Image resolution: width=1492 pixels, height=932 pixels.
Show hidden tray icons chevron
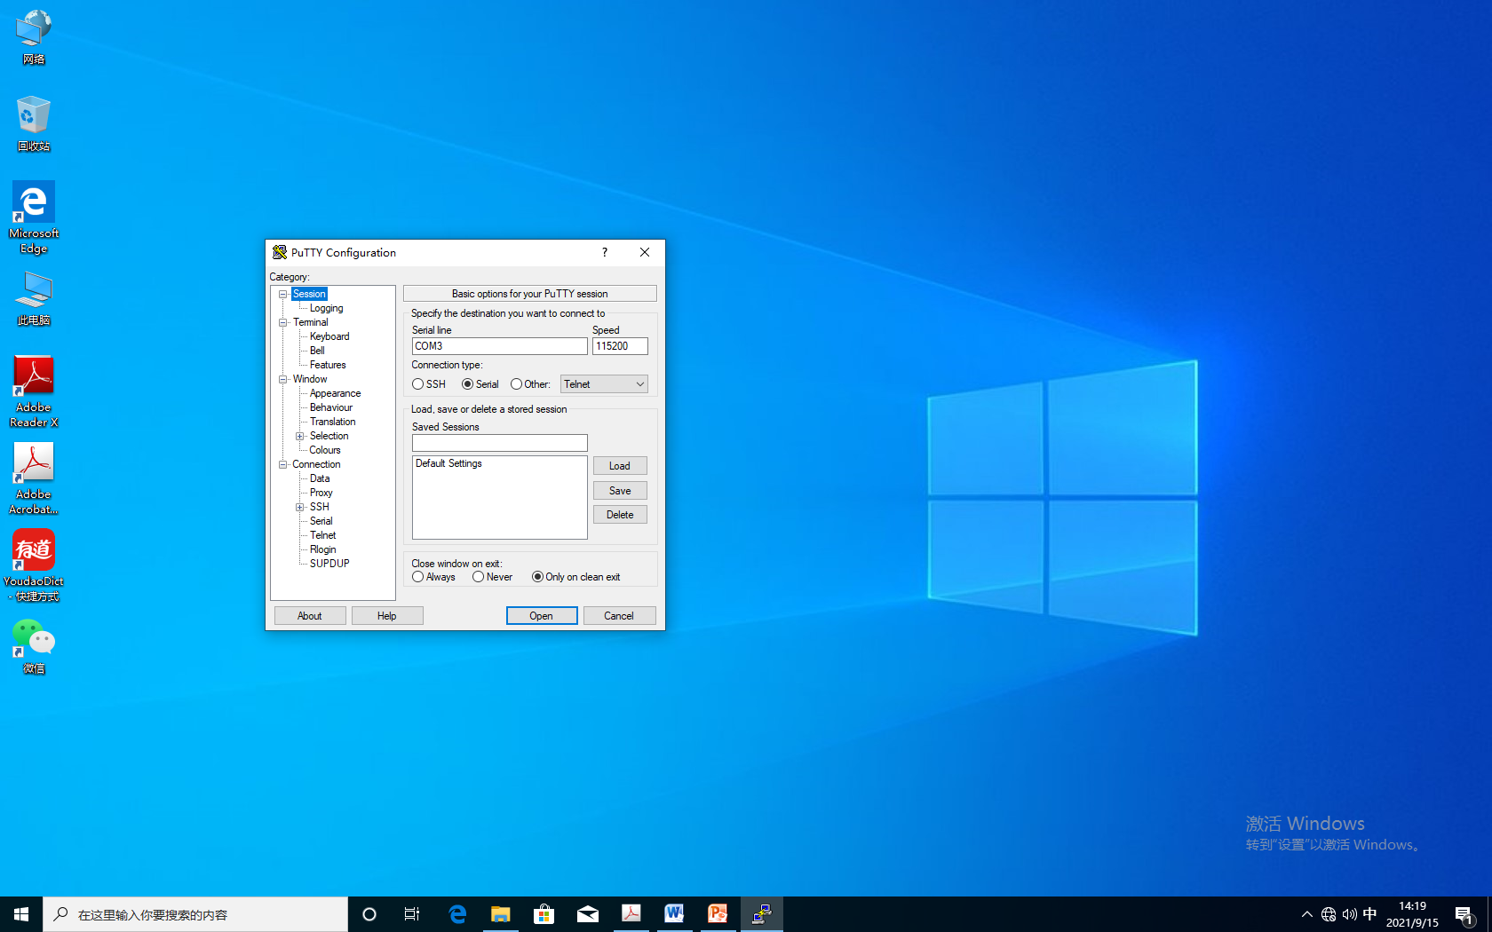coord(1306,914)
